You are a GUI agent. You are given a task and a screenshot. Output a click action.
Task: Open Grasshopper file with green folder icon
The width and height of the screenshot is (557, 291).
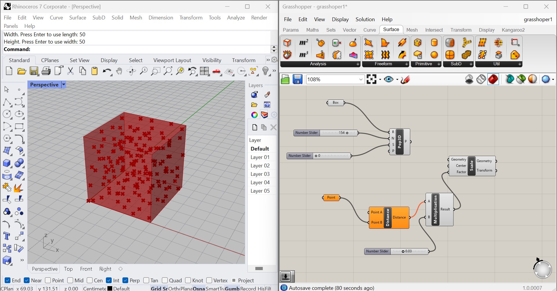coord(285,79)
